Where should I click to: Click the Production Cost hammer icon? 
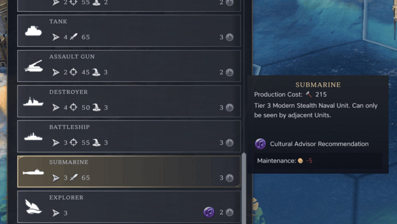coord(309,95)
